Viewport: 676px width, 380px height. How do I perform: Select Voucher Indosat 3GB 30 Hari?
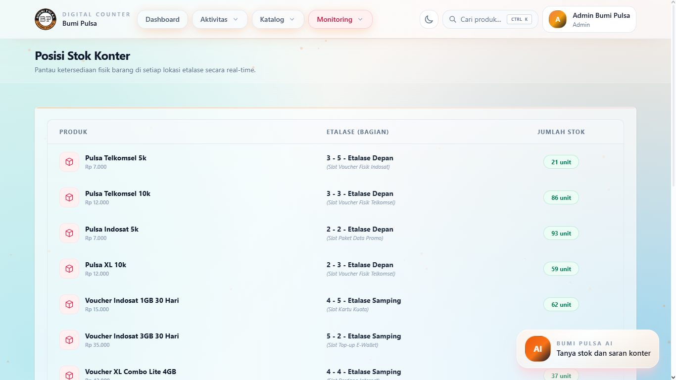[132, 336]
